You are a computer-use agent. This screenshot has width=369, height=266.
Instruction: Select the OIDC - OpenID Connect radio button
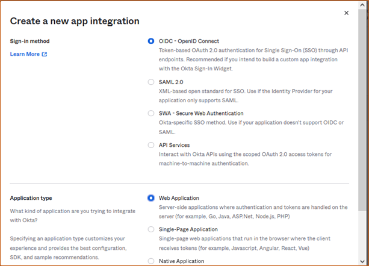(x=151, y=41)
